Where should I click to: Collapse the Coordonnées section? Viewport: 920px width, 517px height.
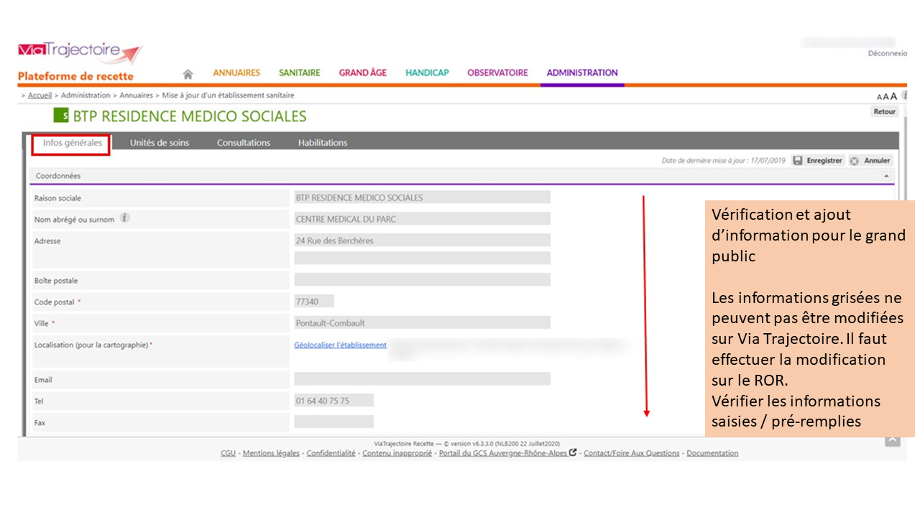886,176
